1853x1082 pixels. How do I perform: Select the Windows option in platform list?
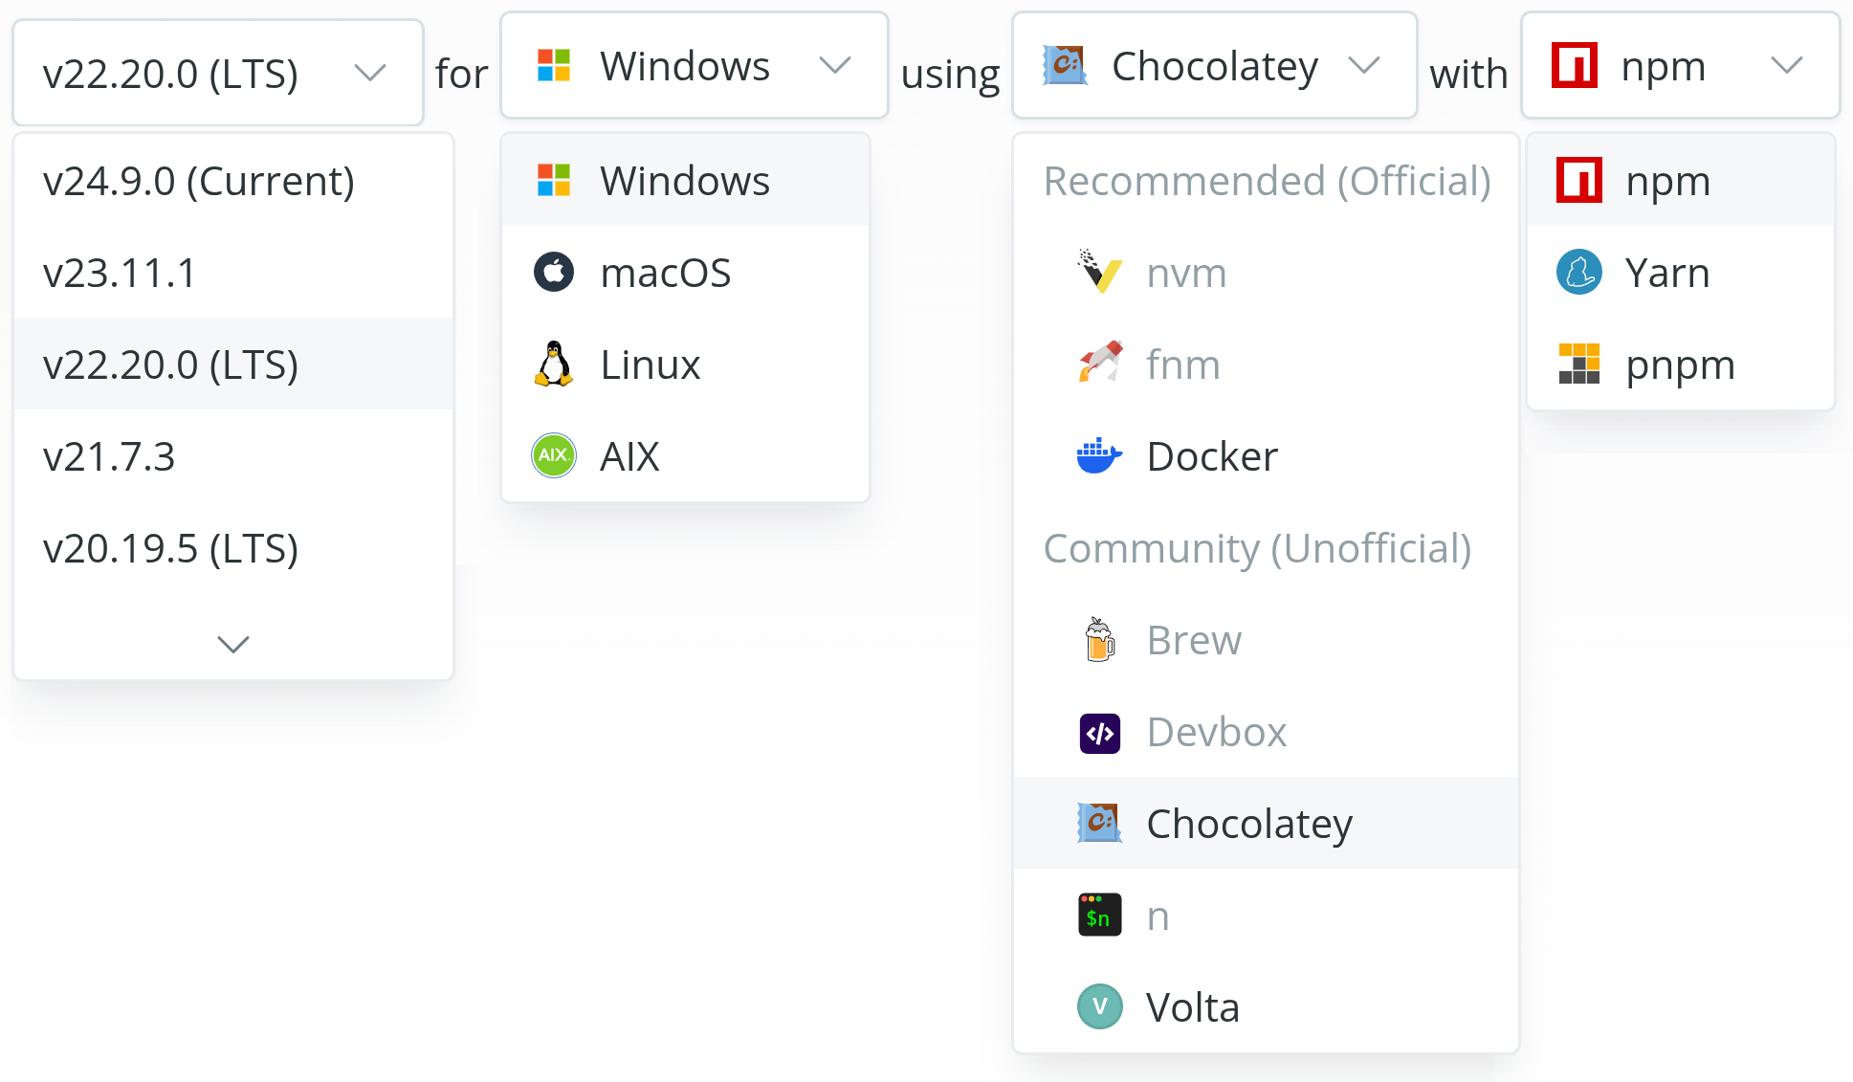684,181
